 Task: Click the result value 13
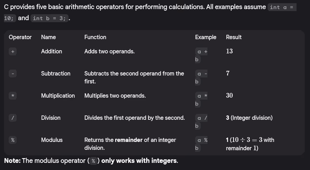229,51
